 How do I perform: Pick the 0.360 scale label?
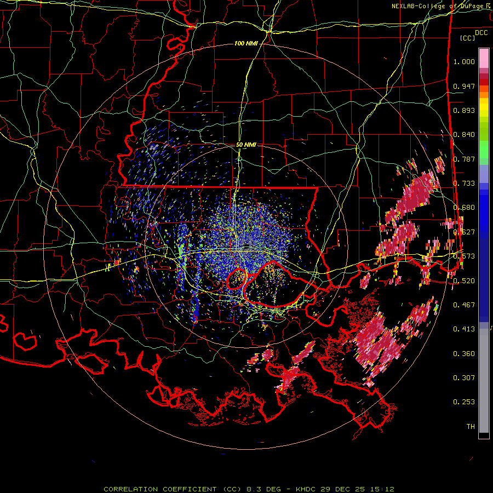click(464, 353)
